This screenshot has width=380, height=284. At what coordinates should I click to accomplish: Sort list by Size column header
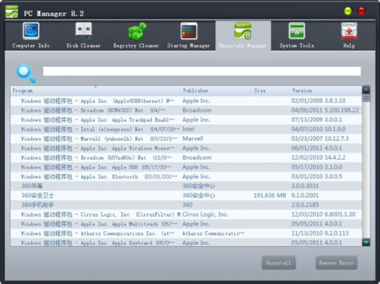coord(271,91)
